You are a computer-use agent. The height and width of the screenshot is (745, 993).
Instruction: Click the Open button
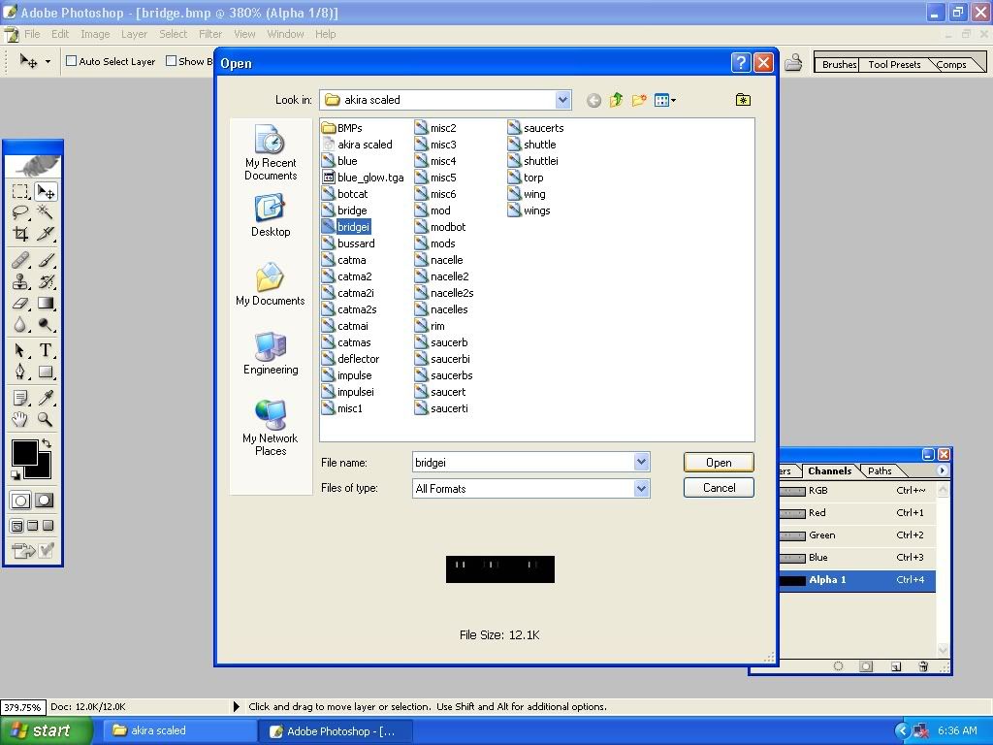(719, 463)
